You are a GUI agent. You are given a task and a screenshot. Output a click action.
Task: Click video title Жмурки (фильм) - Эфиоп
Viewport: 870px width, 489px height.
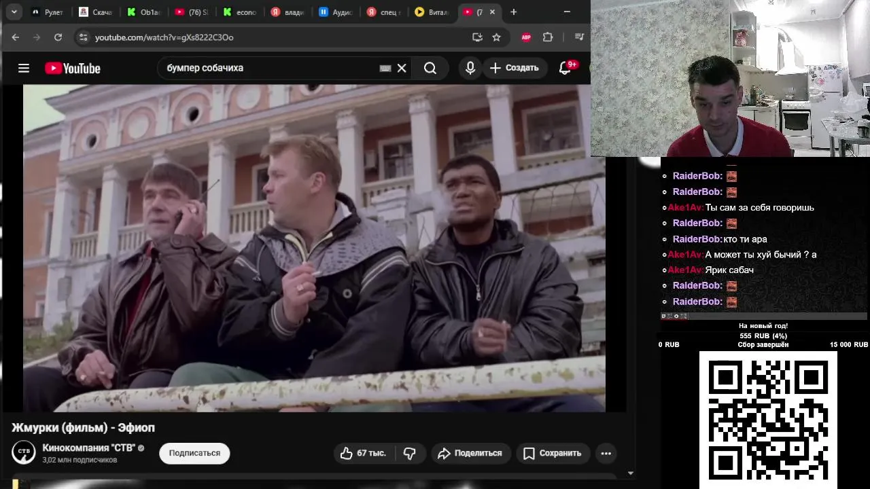pyautogui.click(x=83, y=427)
